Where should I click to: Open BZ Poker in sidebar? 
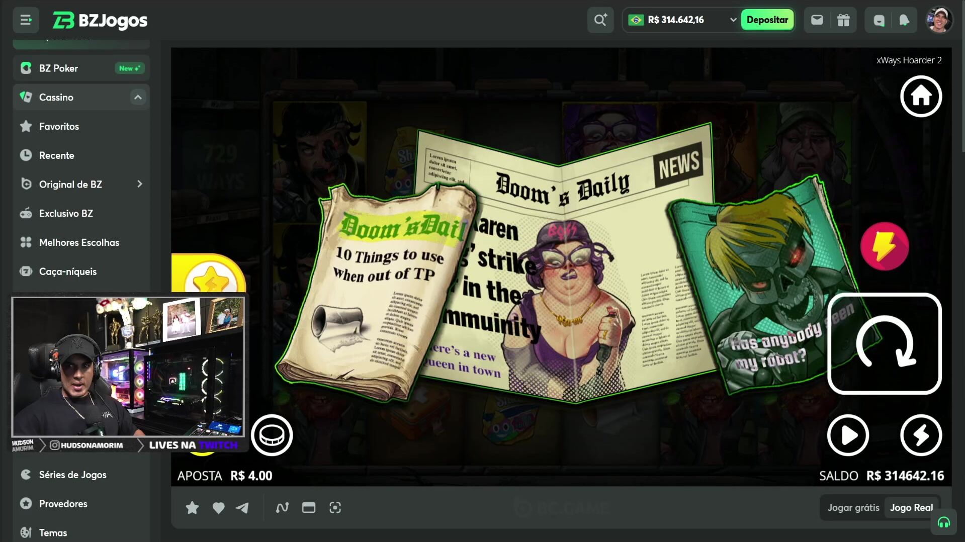(x=81, y=68)
